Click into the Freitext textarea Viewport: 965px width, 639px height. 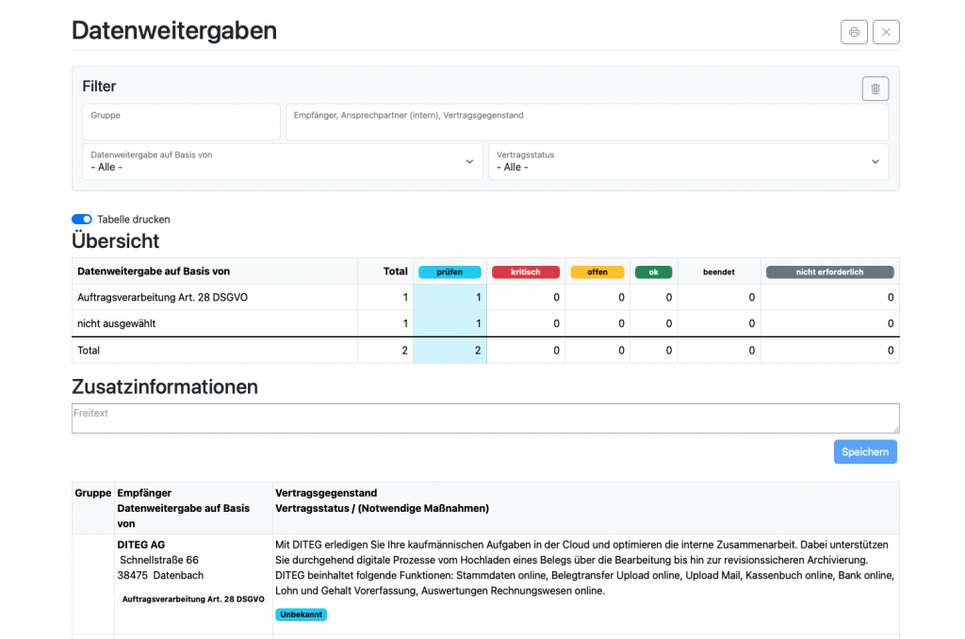485,418
